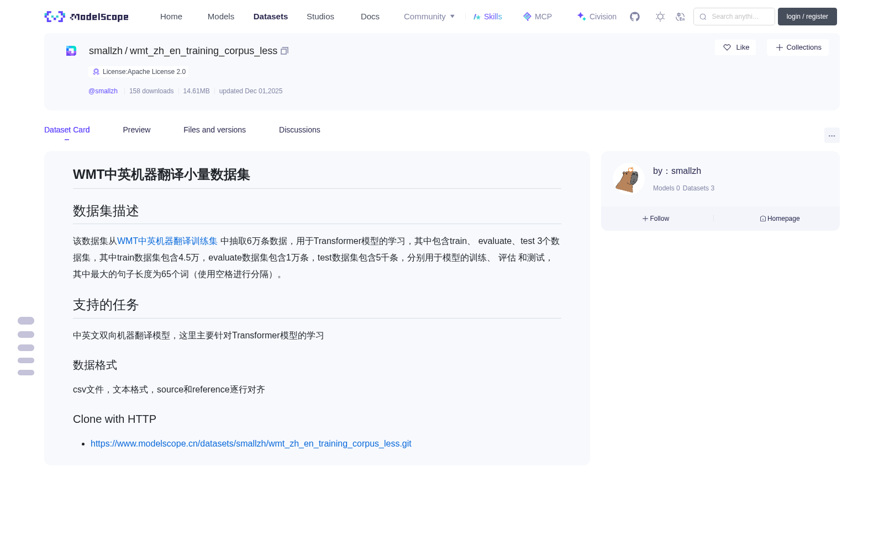This screenshot has width=884, height=552.
Task: Focus the Search anything input field
Action: 734,17
